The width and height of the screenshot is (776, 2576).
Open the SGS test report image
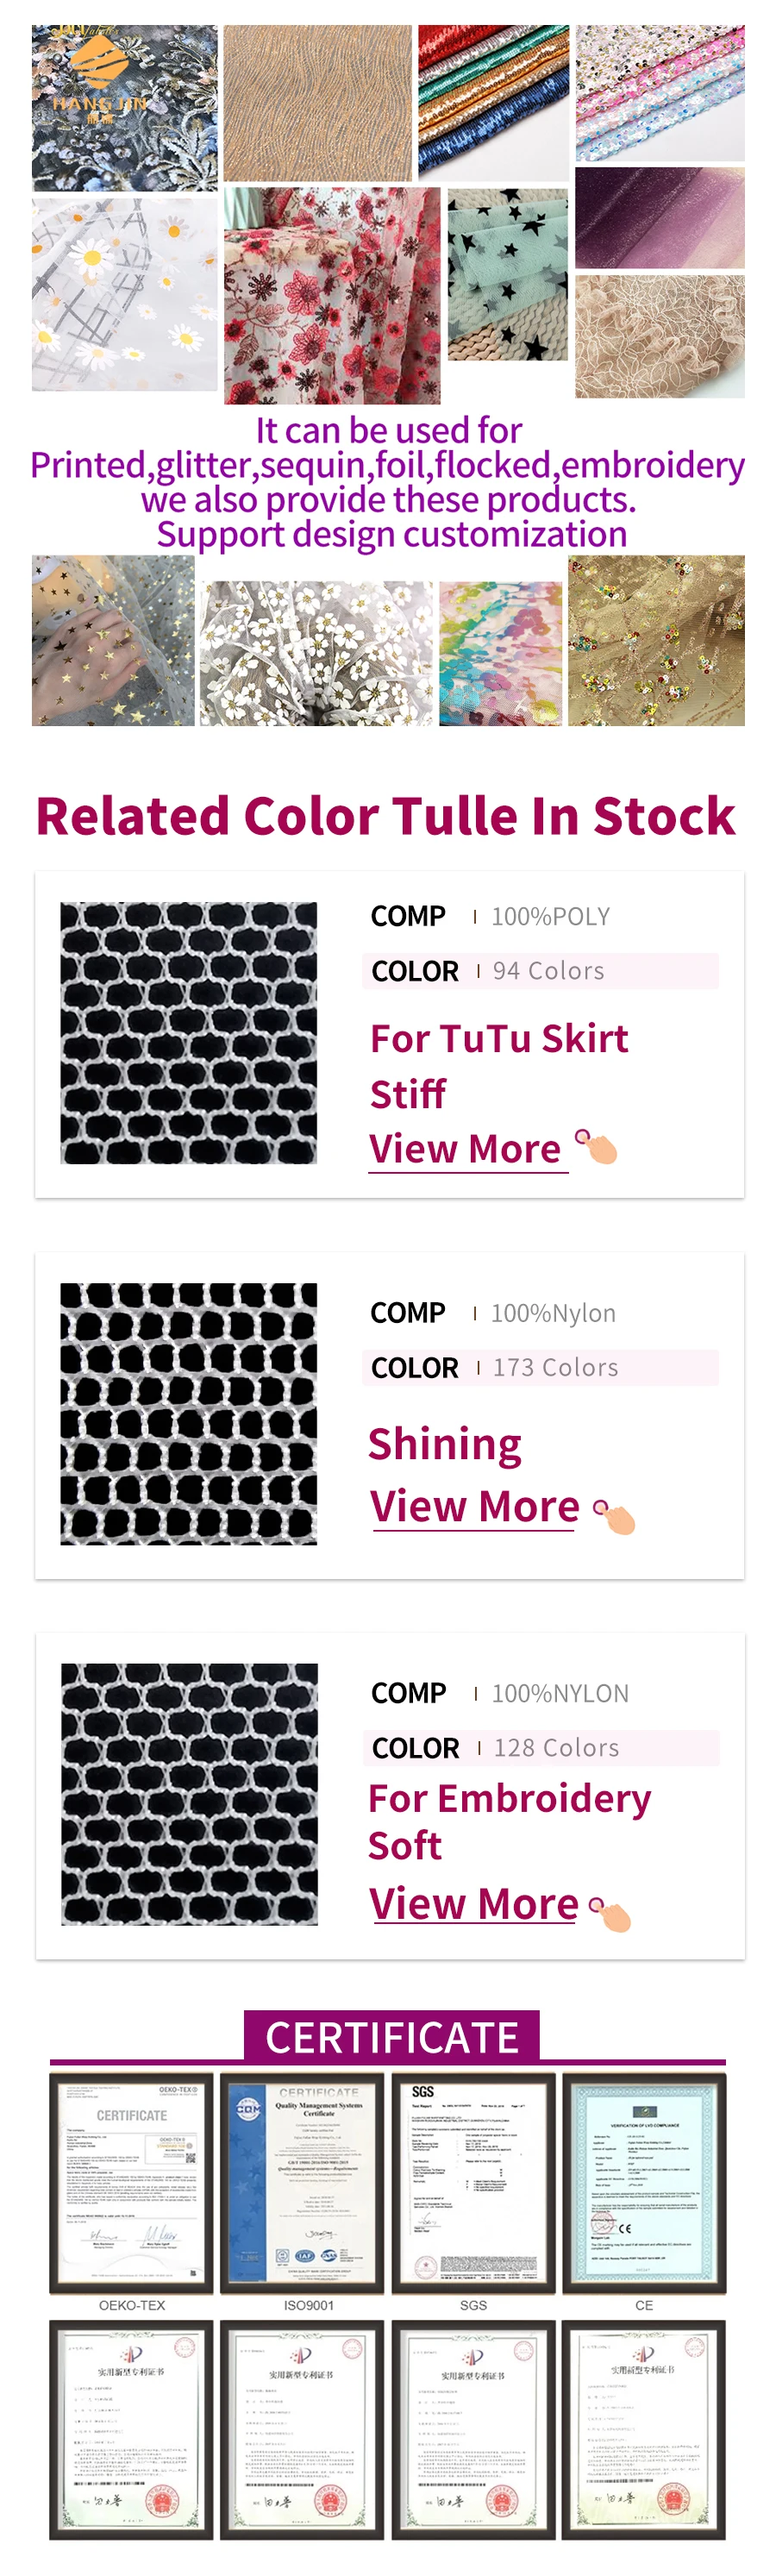(x=473, y=2184)
